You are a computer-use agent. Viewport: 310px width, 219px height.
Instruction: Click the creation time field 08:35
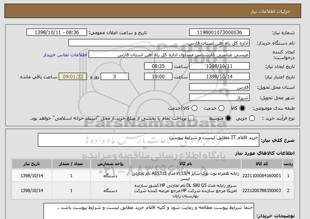(158, 66)
